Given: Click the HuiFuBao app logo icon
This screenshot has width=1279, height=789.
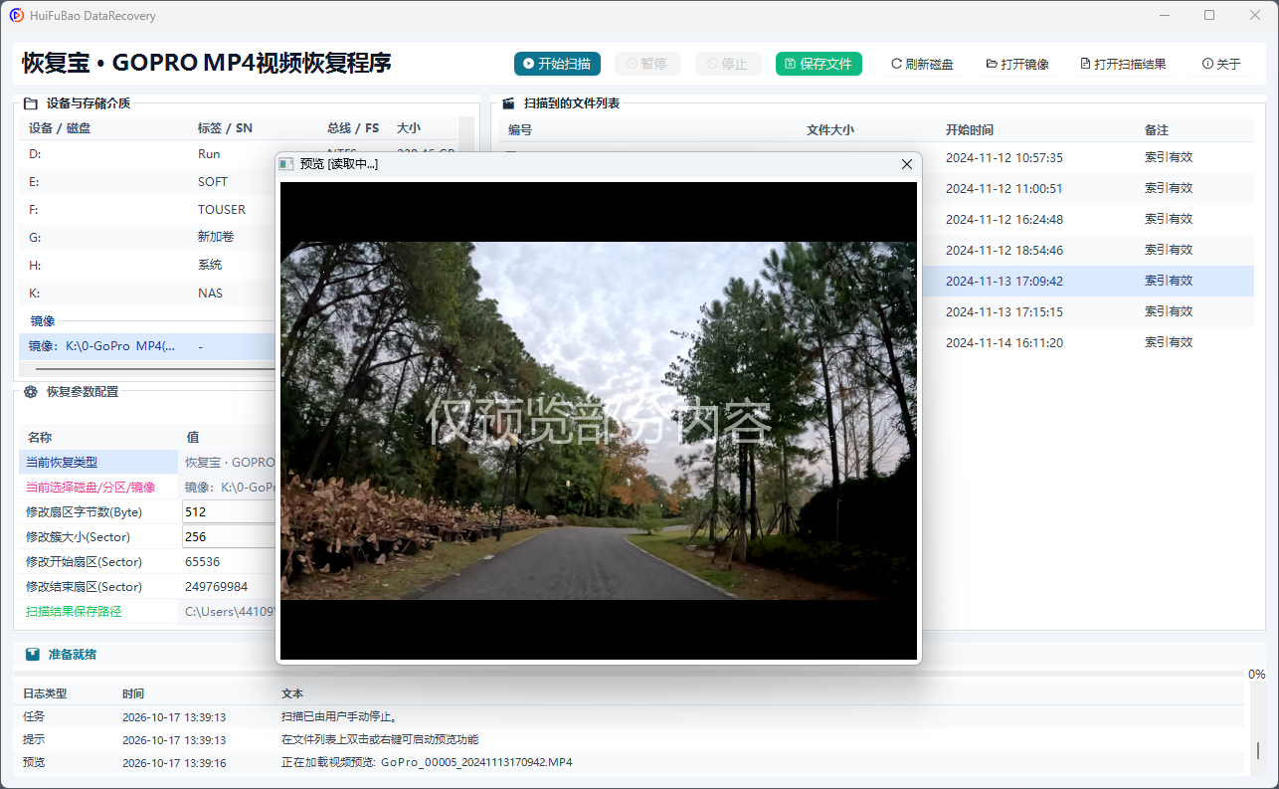Looking at the screenshot, I should coord(17,16).
